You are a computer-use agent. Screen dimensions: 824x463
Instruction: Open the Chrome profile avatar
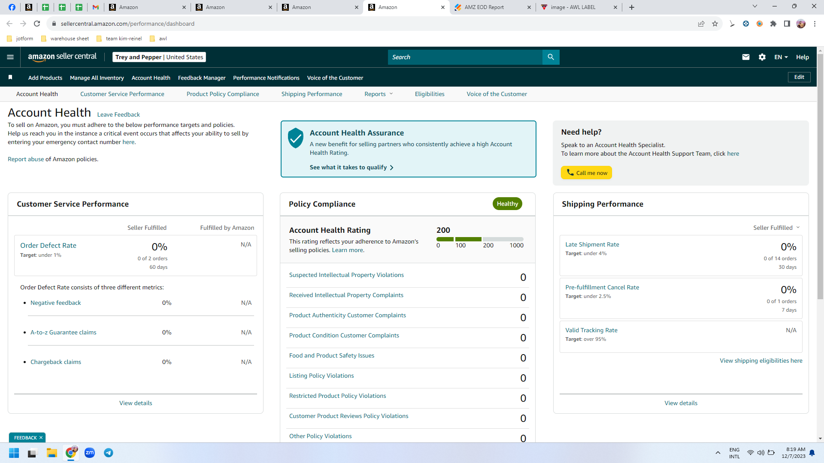(x=801, y=24)
